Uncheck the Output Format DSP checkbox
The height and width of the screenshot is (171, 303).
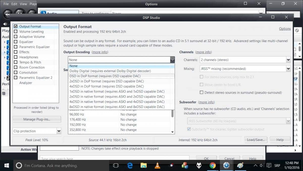(x=16, y=26)
